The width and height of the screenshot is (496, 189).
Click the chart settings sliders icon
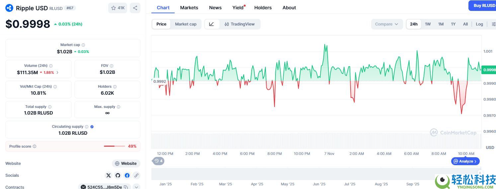494,24
